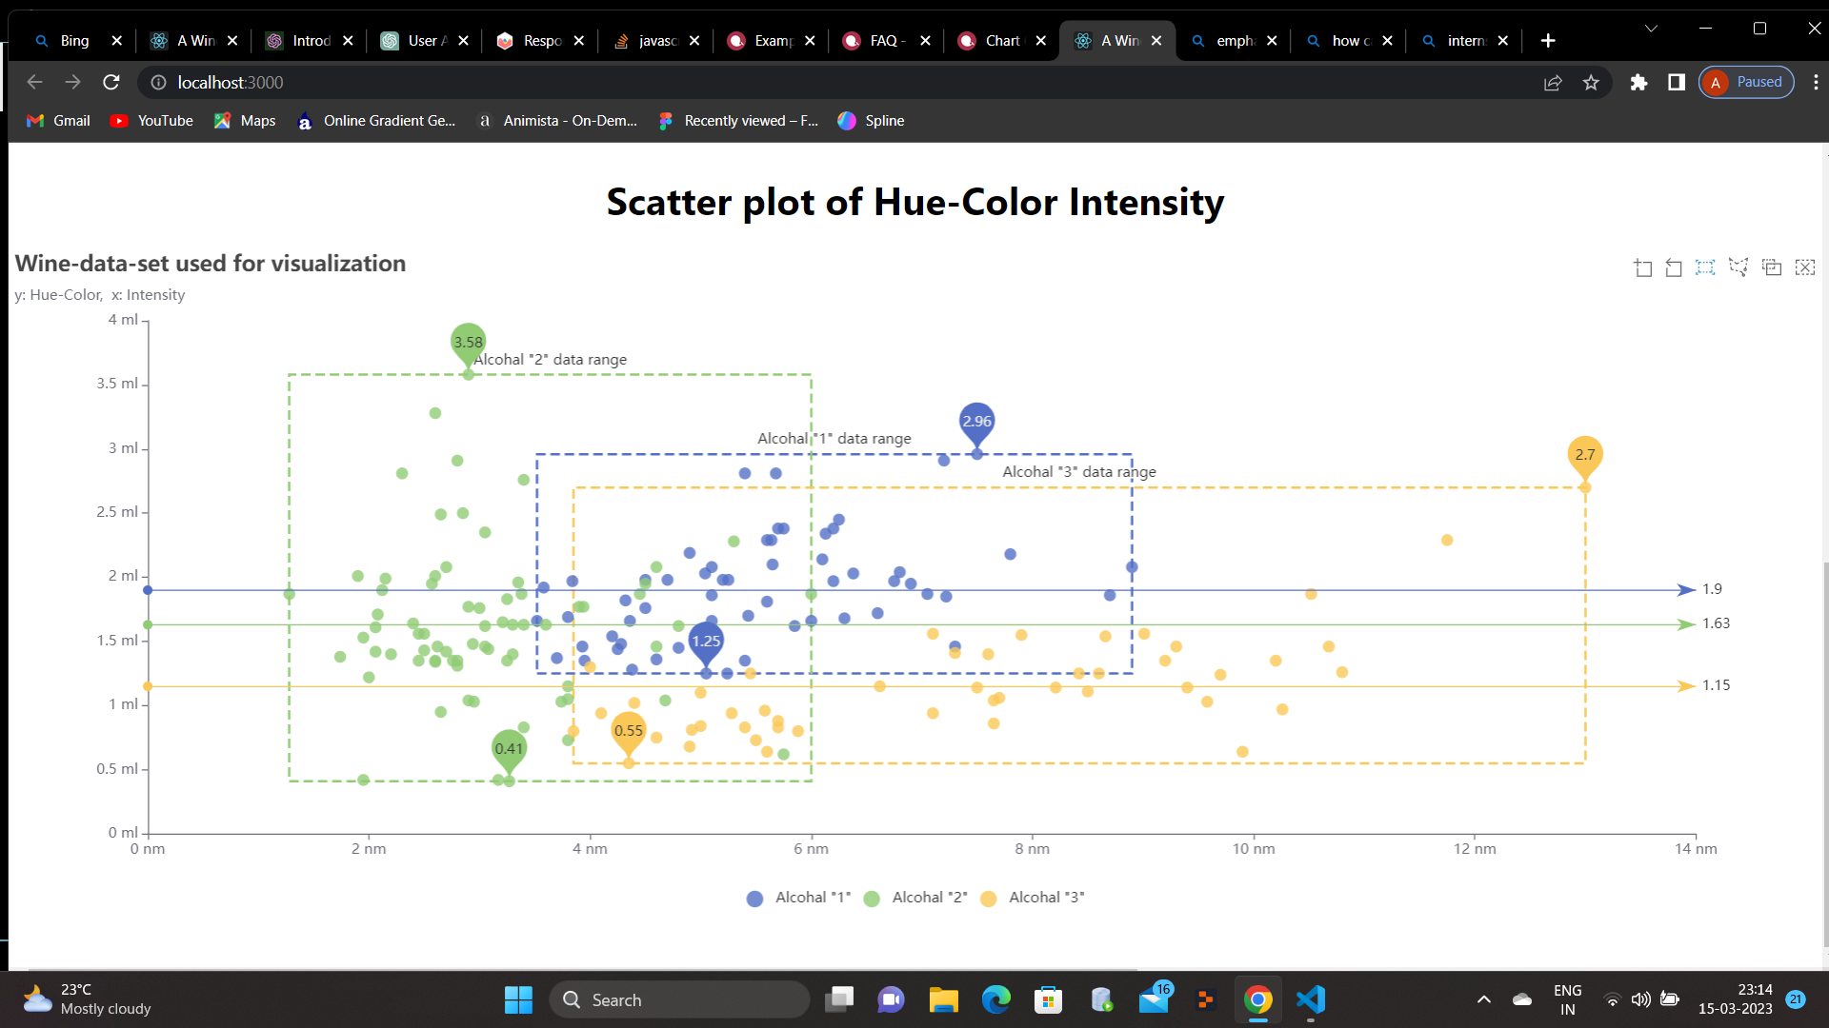Activate the highlighted rectangular selection tool
The image size is (1829, 1028).
(x=1704, y=267)
